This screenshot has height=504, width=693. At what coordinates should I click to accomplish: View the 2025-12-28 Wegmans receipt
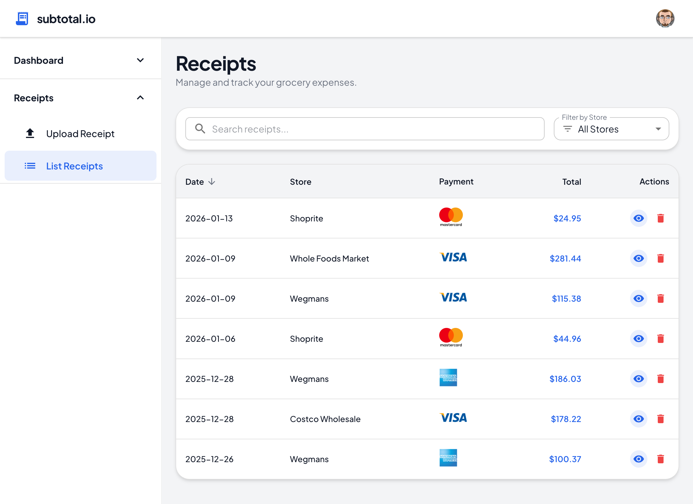(639, 379)
